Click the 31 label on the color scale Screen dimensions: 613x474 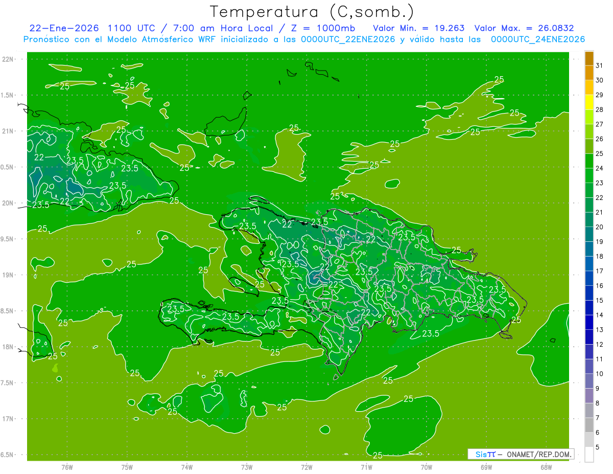click(x=599, y=65)
